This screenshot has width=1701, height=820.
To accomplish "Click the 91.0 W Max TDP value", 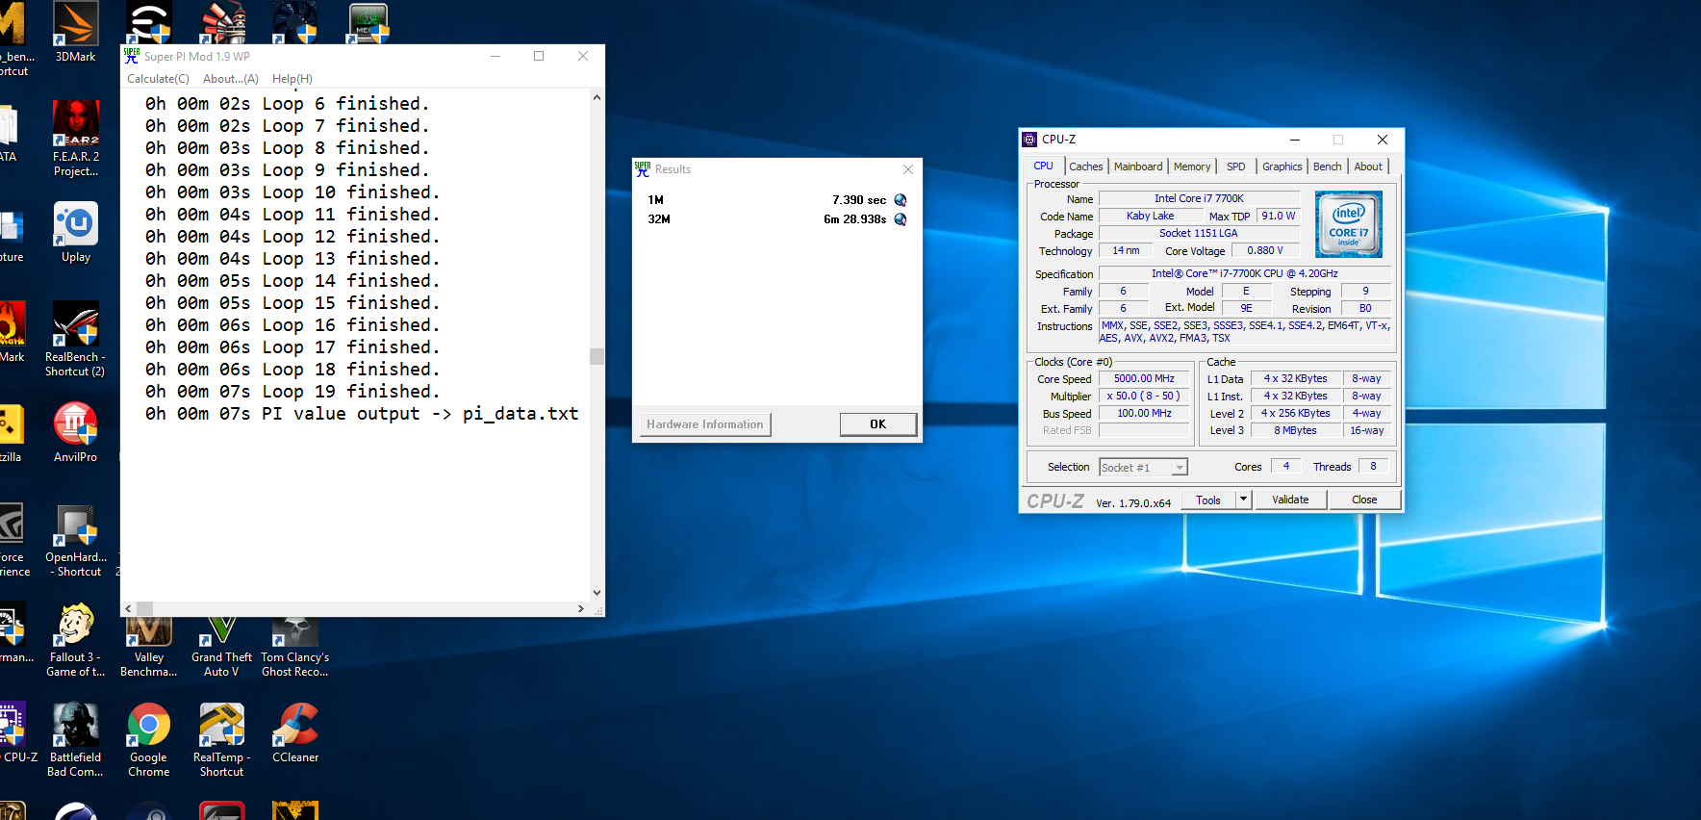I will click(x=1279, y=217).
